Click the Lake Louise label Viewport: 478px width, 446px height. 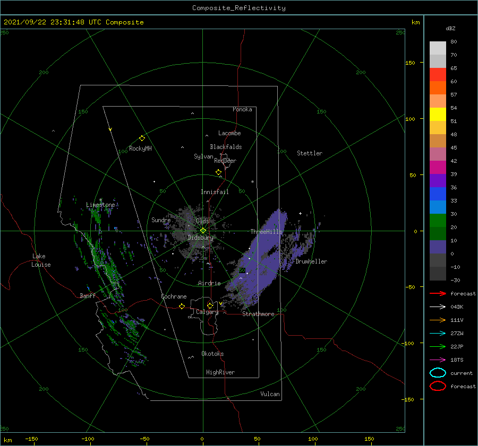tap(41, 260)
